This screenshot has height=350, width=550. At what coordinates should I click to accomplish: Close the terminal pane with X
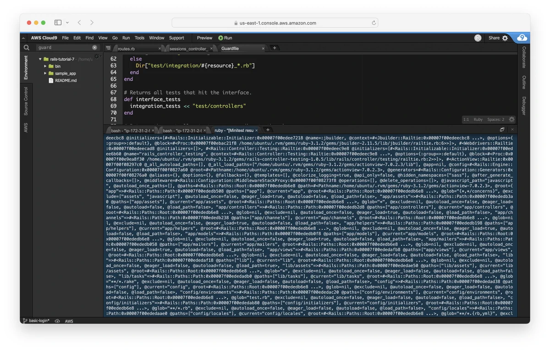pos(512,130)
